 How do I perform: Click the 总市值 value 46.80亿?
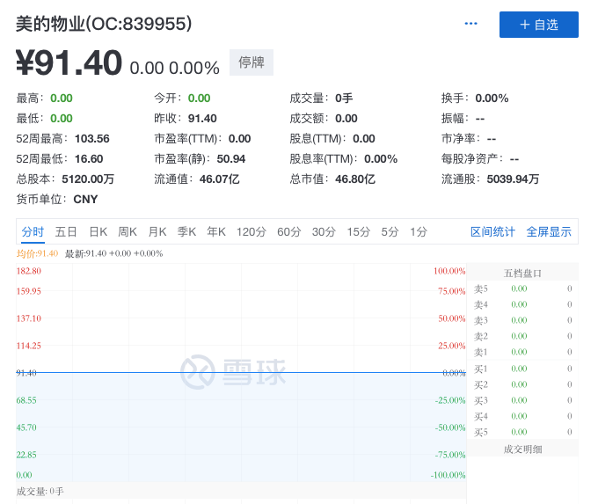355,179
